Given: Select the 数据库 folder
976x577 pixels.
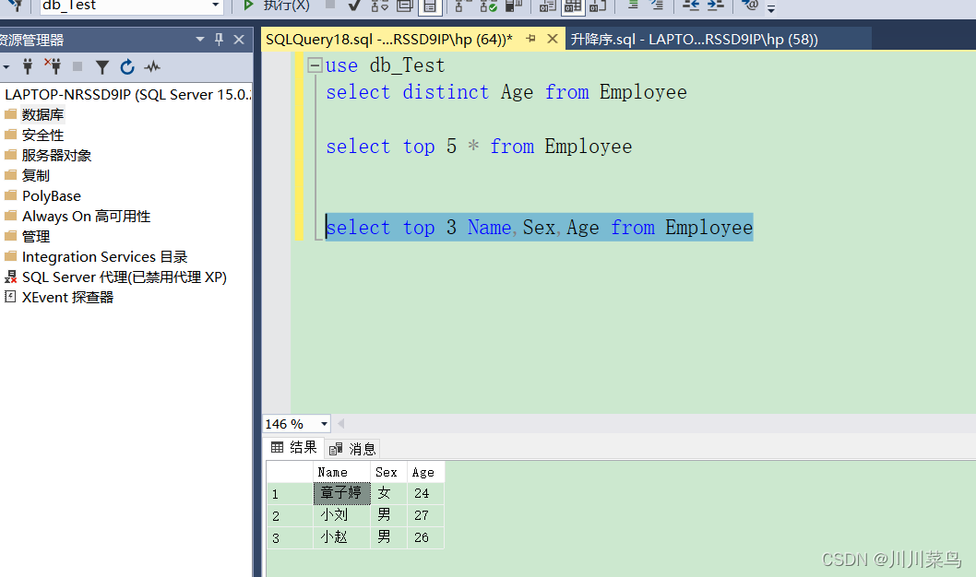Looking at the screenshot, I should coord(42,115).
